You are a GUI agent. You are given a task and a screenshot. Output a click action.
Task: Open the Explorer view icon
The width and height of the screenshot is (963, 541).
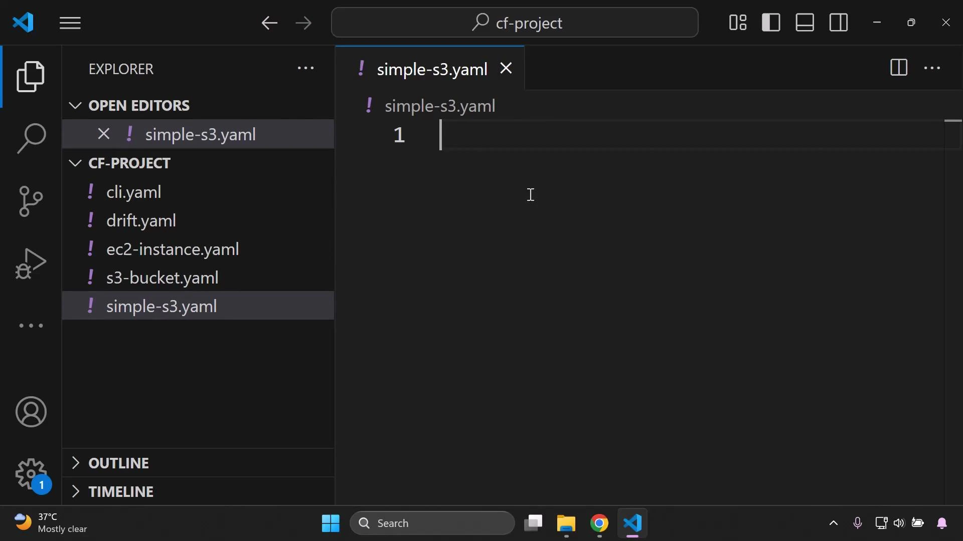point(31,76)
